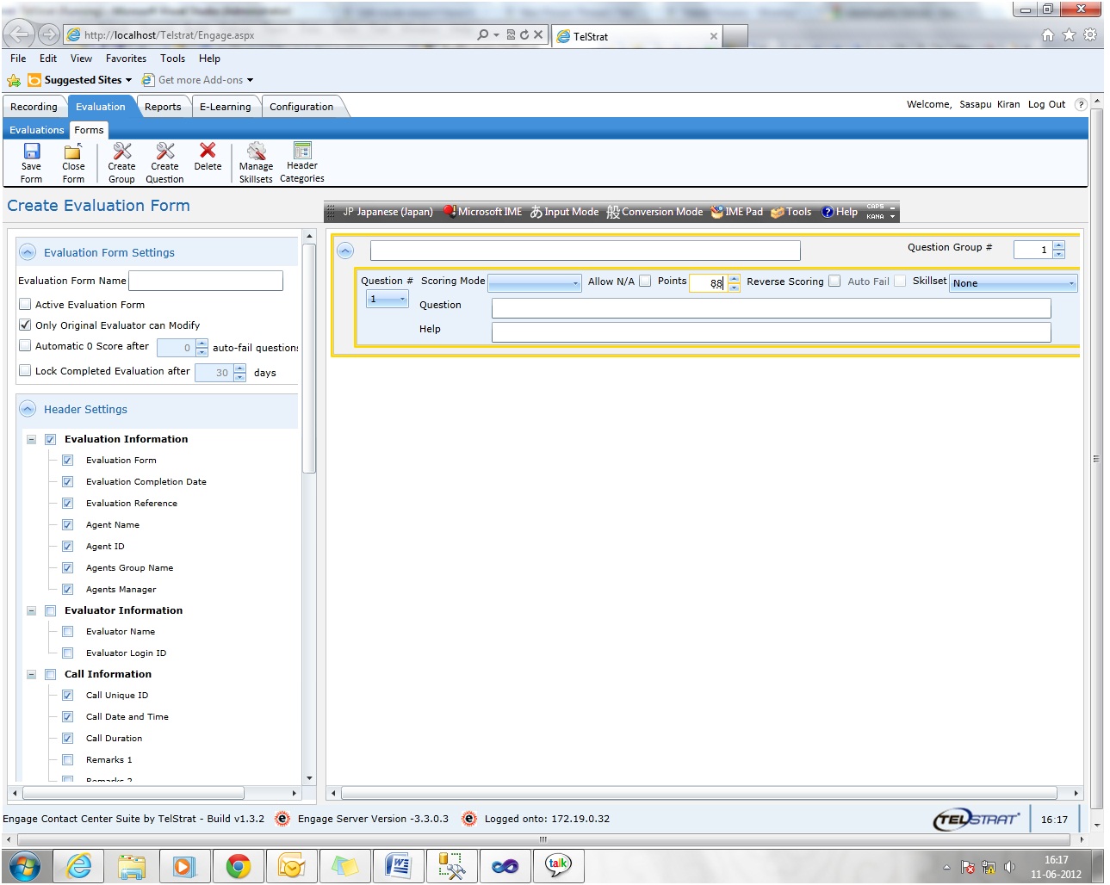Collapse the Evaluation Information tree node
This screenshot has height=885, width=1110.
coord(31,439)
